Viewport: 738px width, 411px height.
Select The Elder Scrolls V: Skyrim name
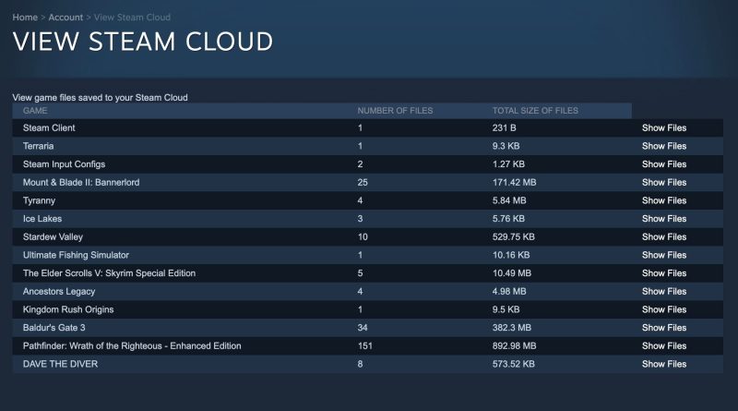coord(109,273)
